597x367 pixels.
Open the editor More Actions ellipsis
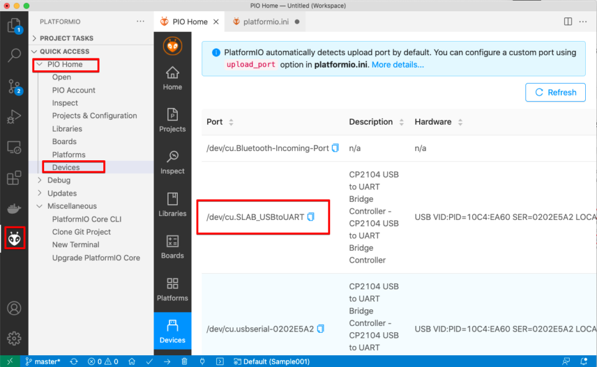pyautogui.click(x=583, y=22)
